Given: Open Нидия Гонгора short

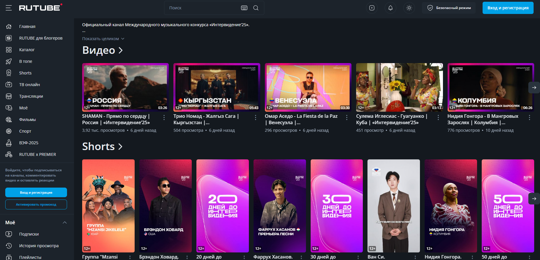Looking at the screenshot, I should (x=451, y=206).
